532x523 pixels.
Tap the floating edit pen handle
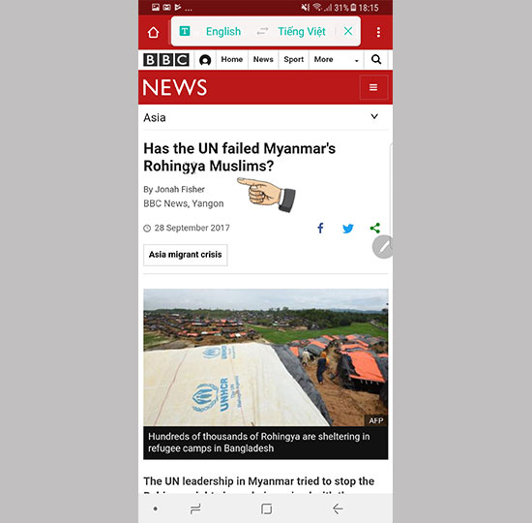pos(383,247)
